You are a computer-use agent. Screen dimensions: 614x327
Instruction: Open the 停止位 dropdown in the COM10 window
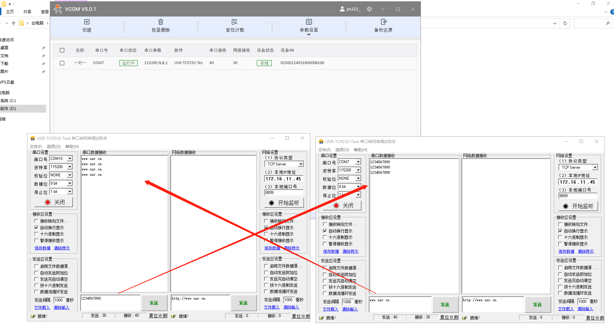click(x=70, y=192)
